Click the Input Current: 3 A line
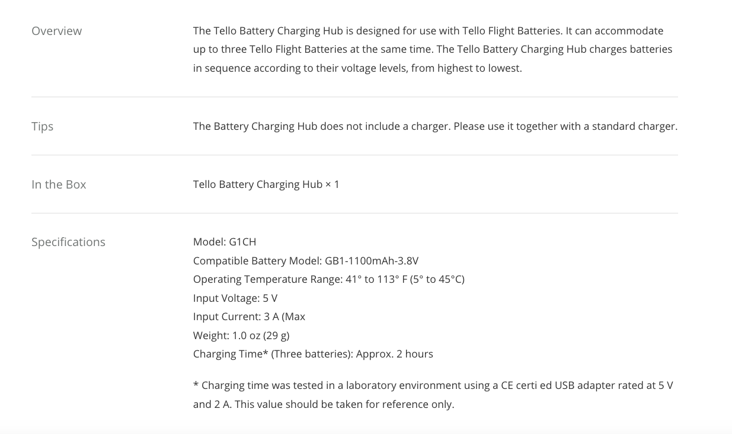732x434 pixels. click(250, 317)
